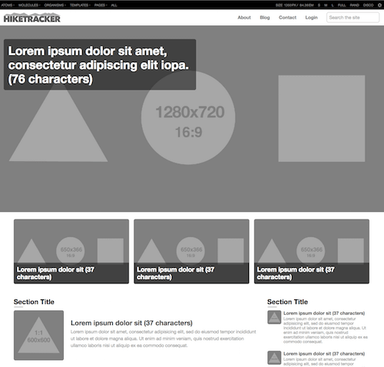Click the Login link

(311, 18)
